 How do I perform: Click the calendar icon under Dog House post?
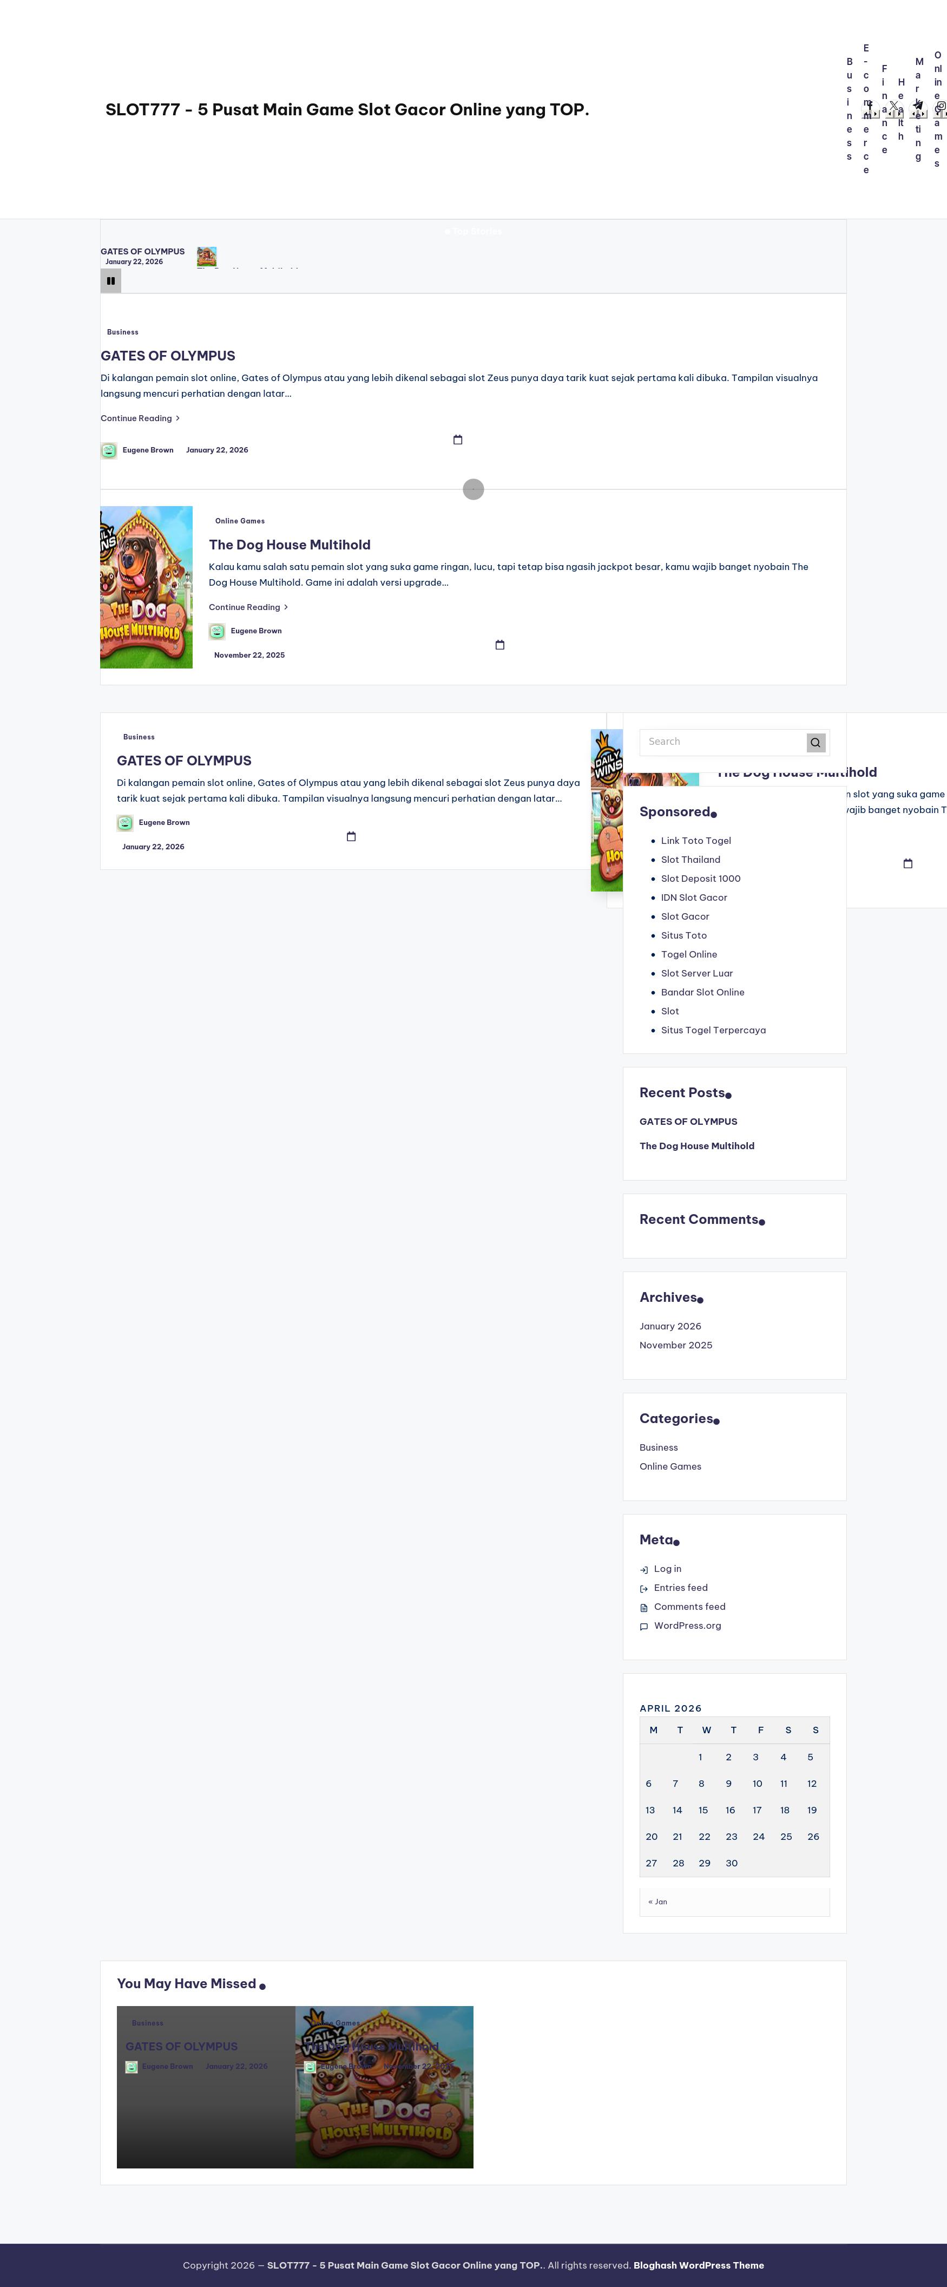pyautogui.click(x=499, y=645)
